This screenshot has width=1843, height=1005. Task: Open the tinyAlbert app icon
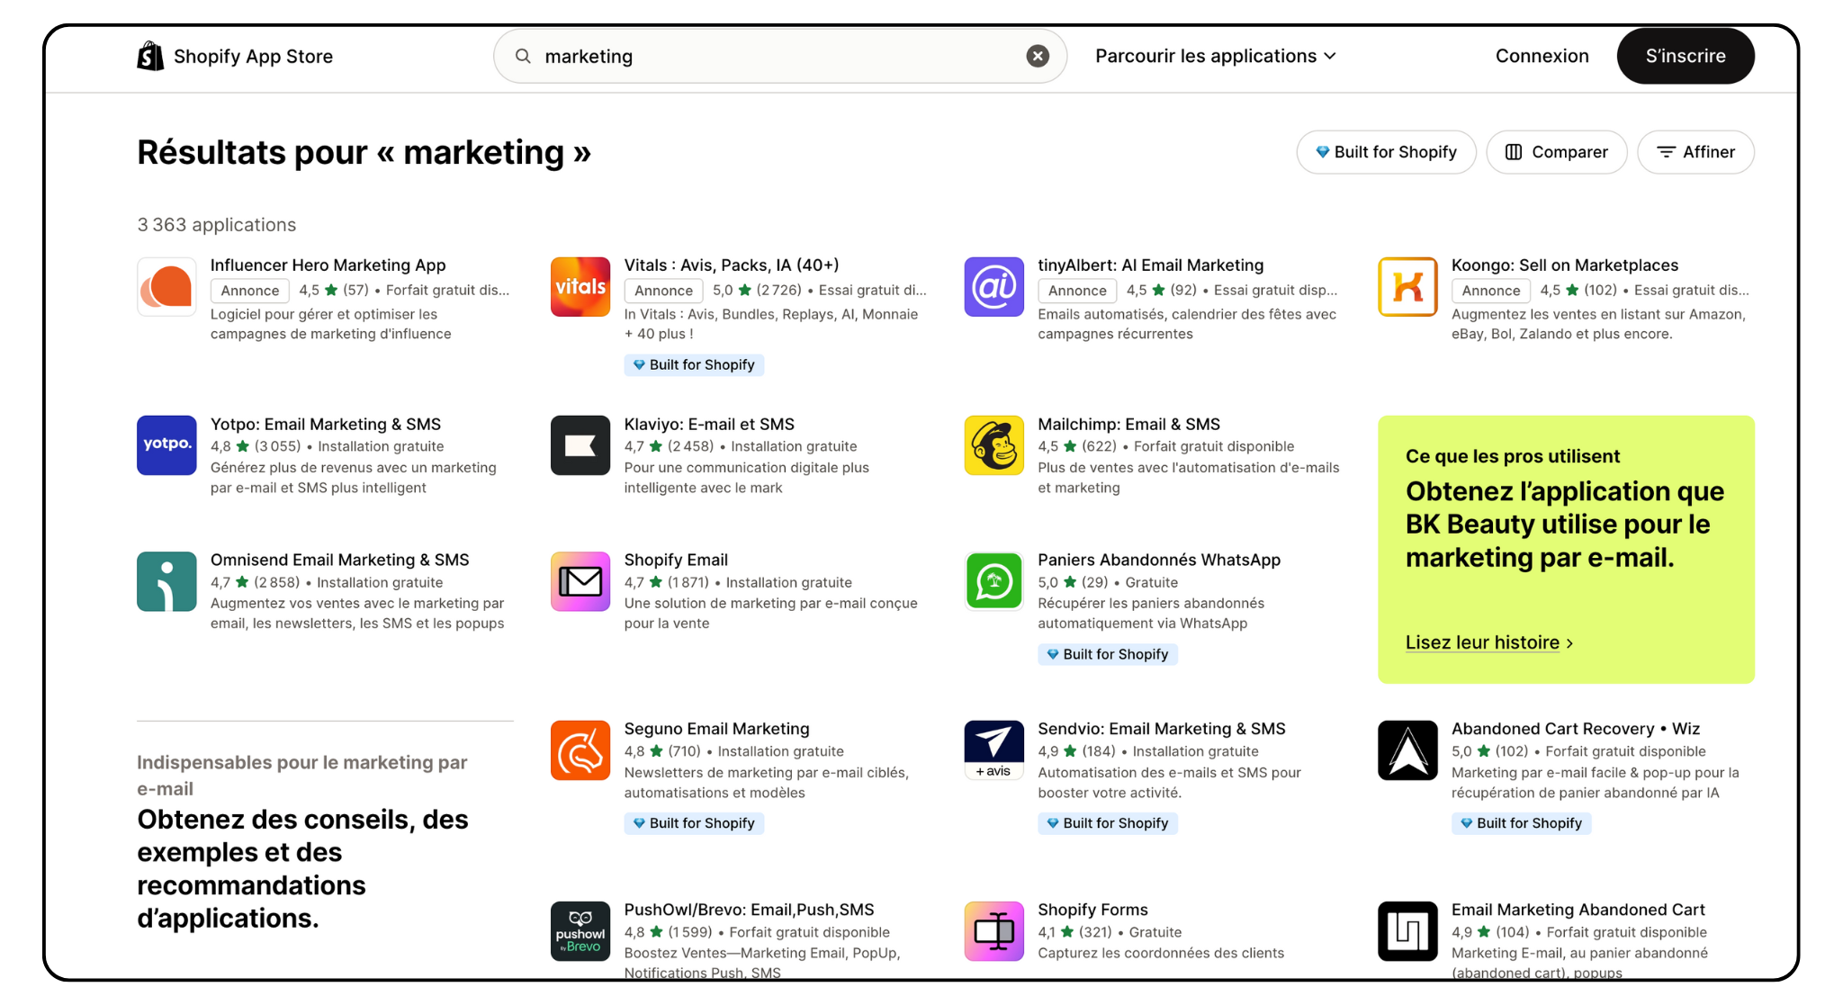[x=994, y=287]
